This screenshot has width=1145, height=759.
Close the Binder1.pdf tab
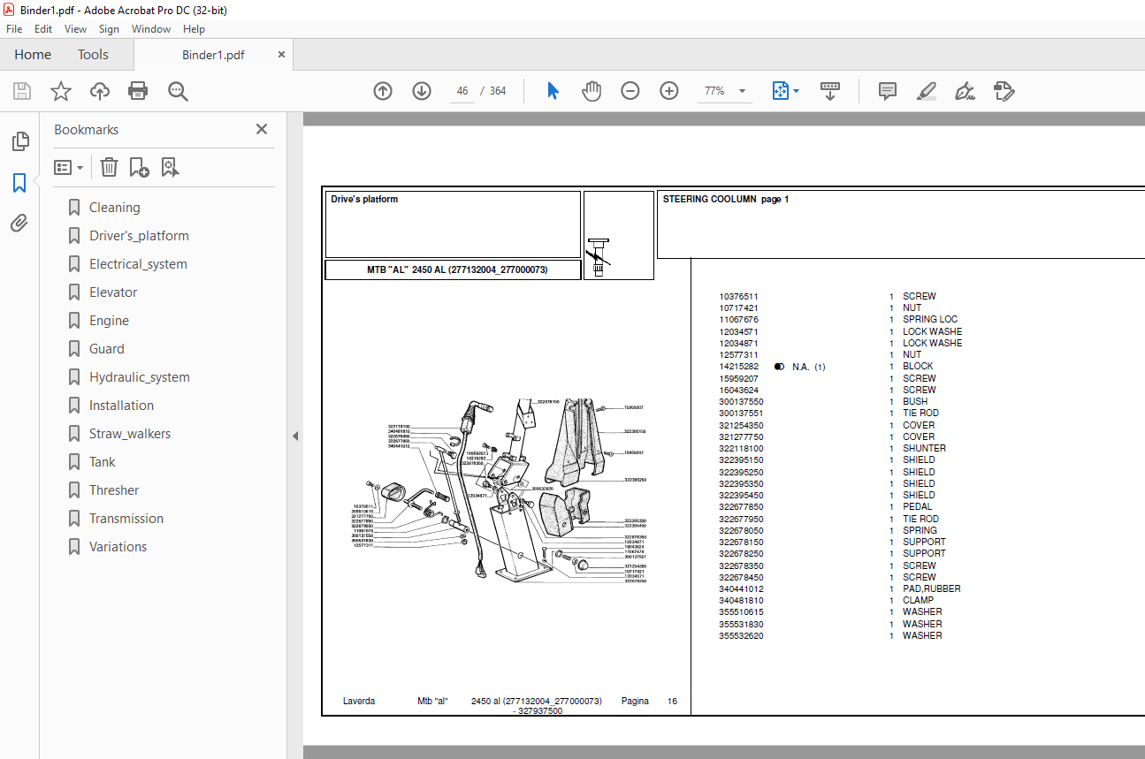(x=282, y=55)
